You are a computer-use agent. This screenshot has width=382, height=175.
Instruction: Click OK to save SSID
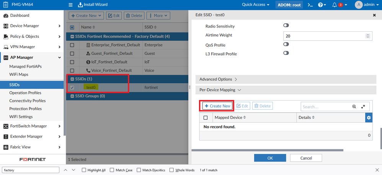[270, 158]
